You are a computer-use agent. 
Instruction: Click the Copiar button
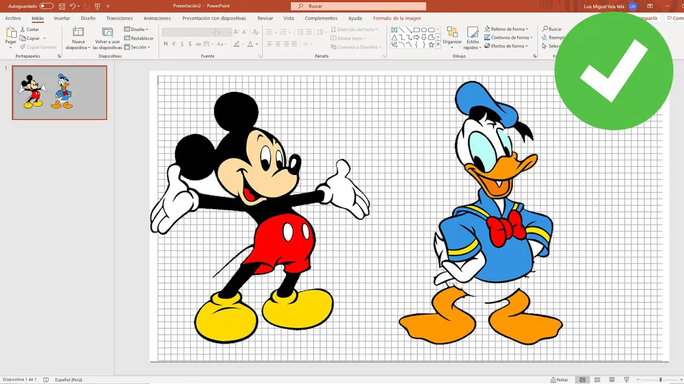click(30, 38)
